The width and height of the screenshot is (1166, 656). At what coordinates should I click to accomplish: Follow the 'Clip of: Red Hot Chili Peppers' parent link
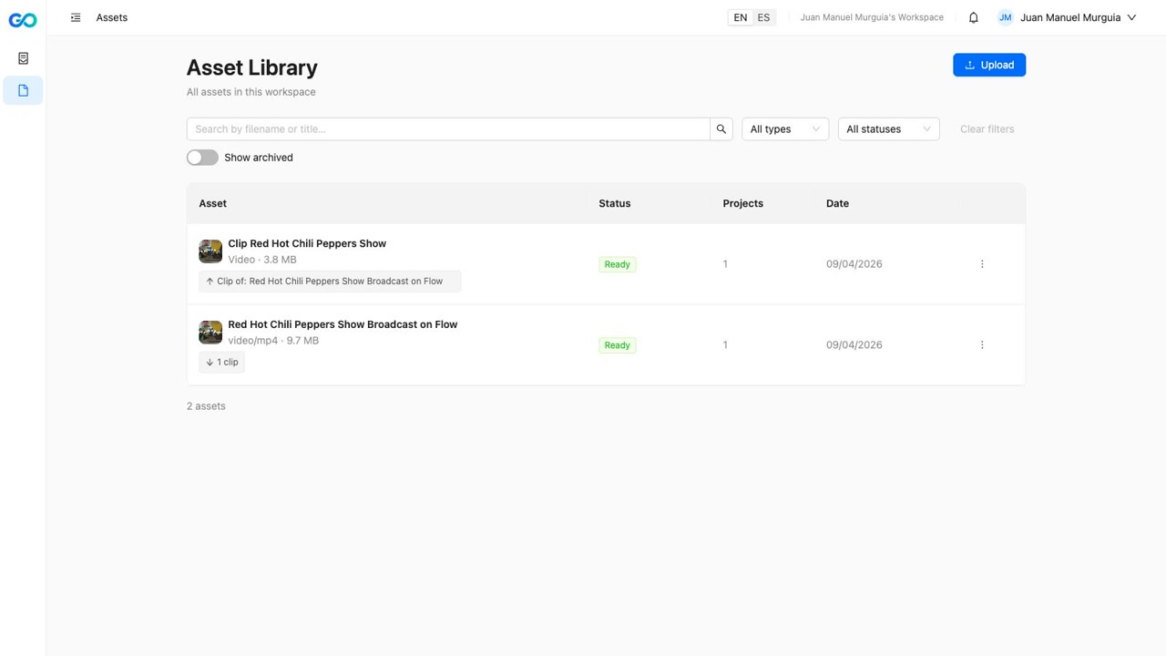(330, 282)
